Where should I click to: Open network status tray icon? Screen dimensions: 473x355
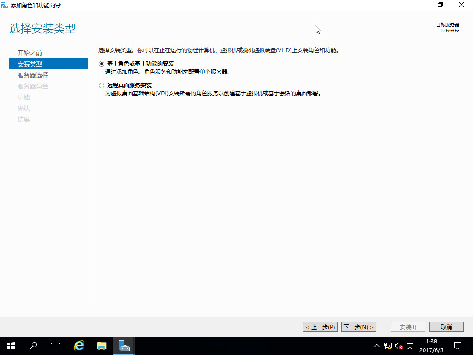point(388,346)
